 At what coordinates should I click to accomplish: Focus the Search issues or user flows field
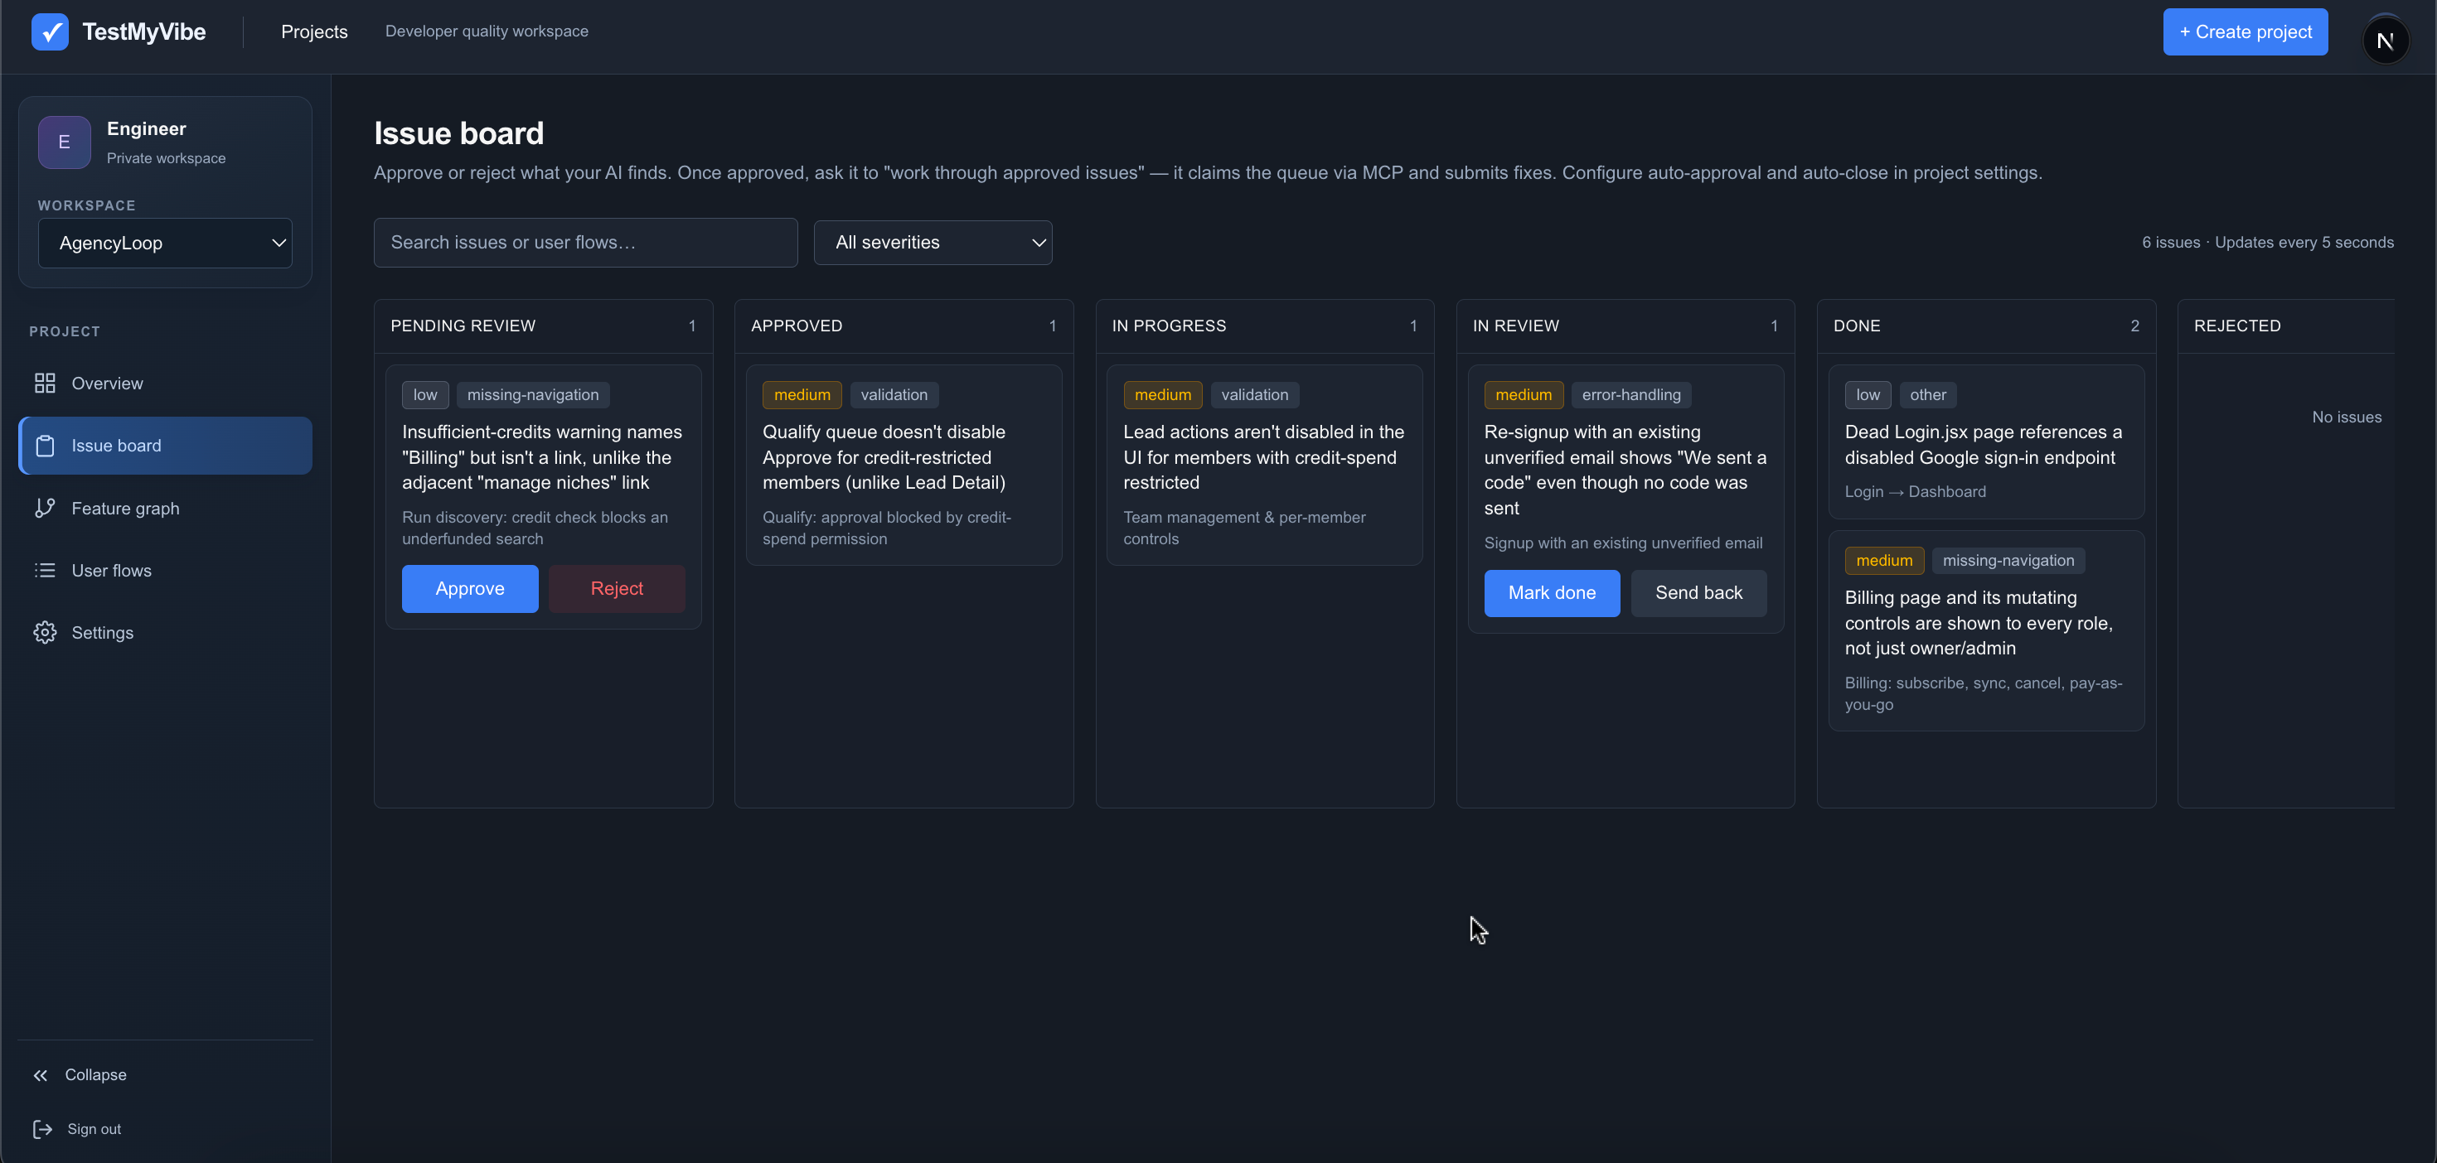click(584, 243)
